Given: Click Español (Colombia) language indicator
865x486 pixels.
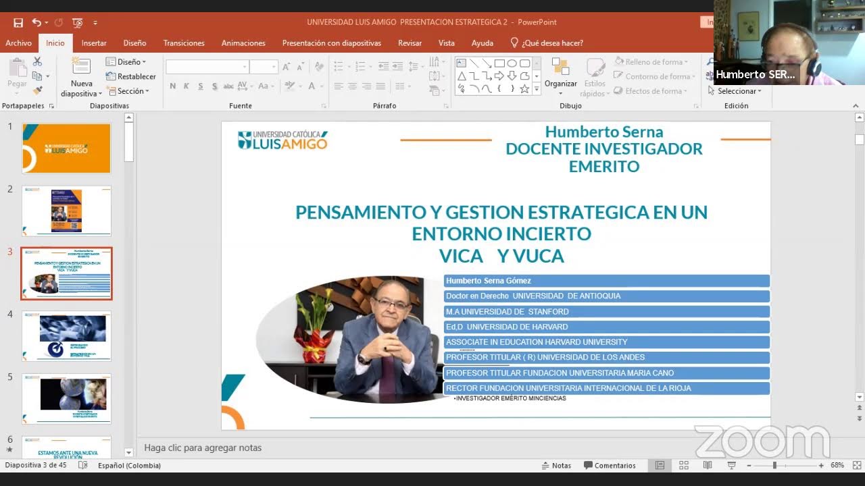Looking at the screenshot, I should click(129, 465).
